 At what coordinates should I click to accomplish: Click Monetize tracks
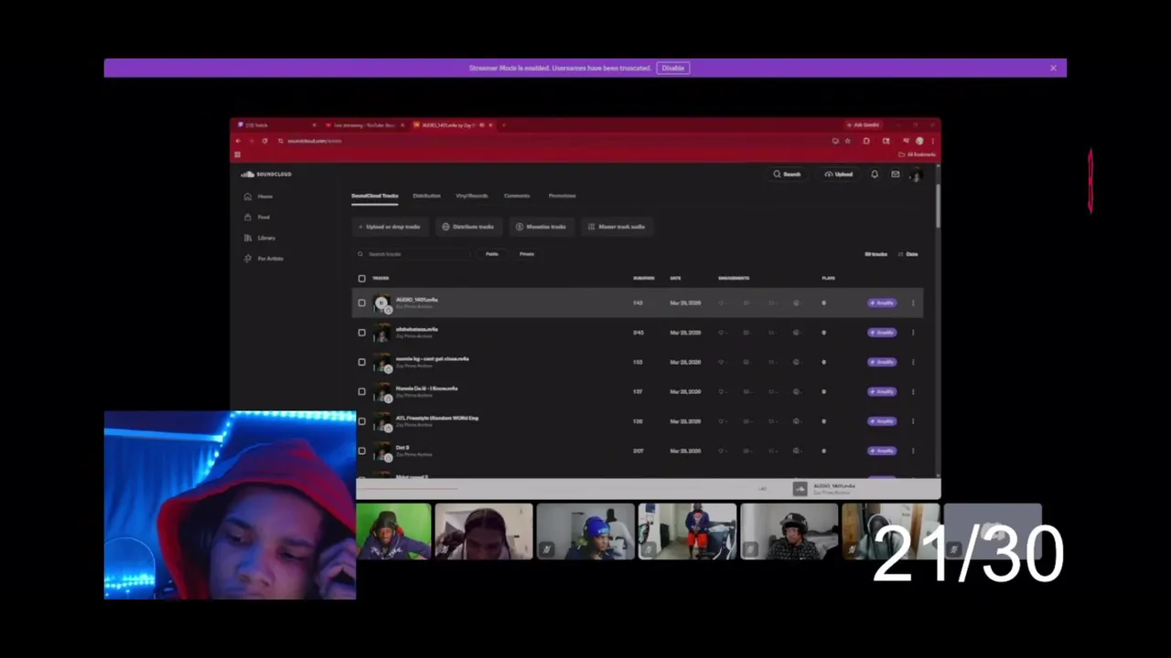coord(542,227)
